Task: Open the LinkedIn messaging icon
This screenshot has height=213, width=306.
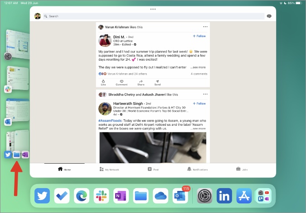Action: (269, 16)
